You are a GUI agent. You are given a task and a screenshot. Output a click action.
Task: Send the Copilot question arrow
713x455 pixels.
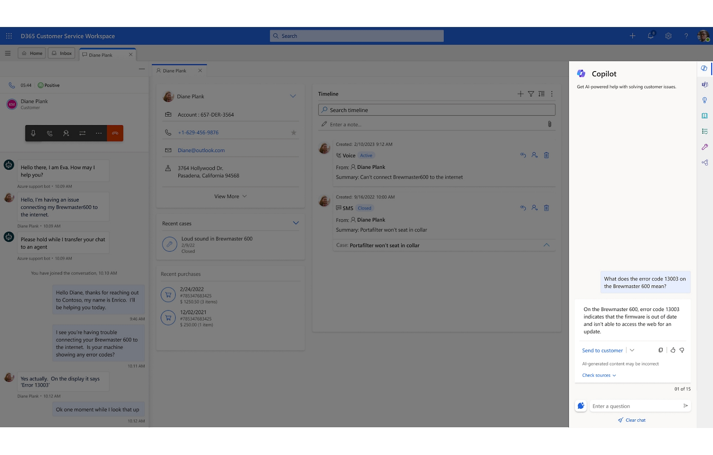(686, 406)
